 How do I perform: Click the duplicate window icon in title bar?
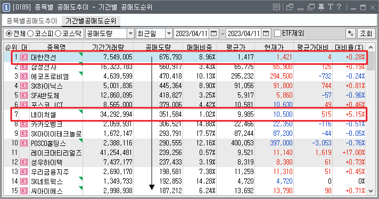click(311, 7)
